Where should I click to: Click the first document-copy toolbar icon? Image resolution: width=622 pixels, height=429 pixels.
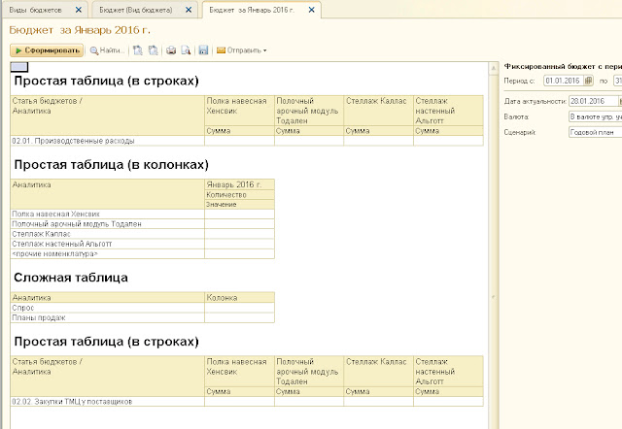138,50
